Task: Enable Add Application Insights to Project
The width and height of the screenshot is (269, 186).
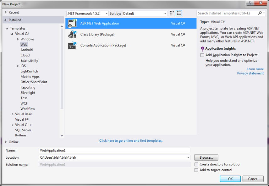Action: click(x=202, y=55)
